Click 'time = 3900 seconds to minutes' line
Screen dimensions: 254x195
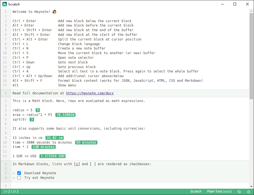[x=42, y=142]
